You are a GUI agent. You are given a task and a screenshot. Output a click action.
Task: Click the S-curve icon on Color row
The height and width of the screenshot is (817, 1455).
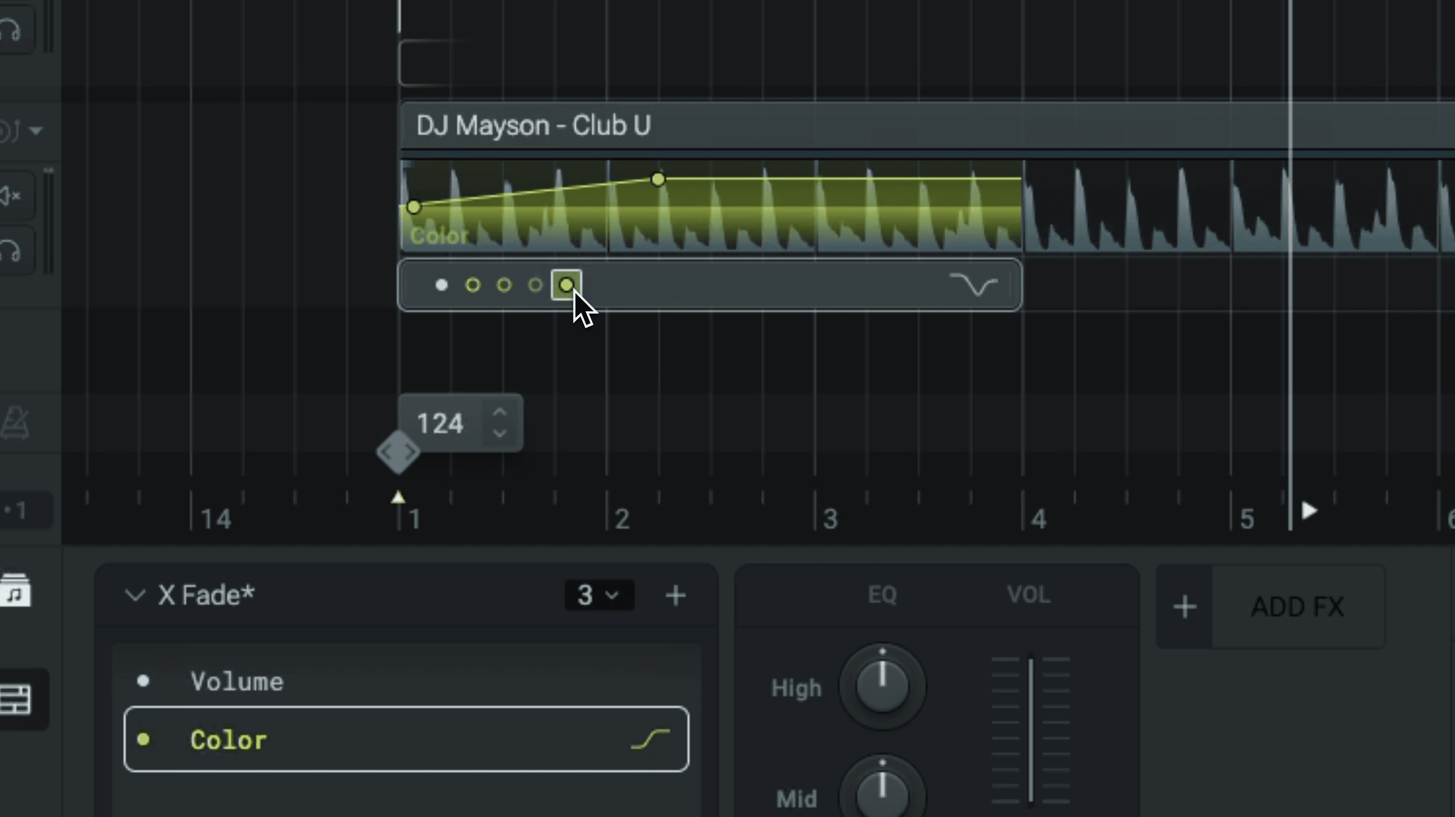(650, 739)
